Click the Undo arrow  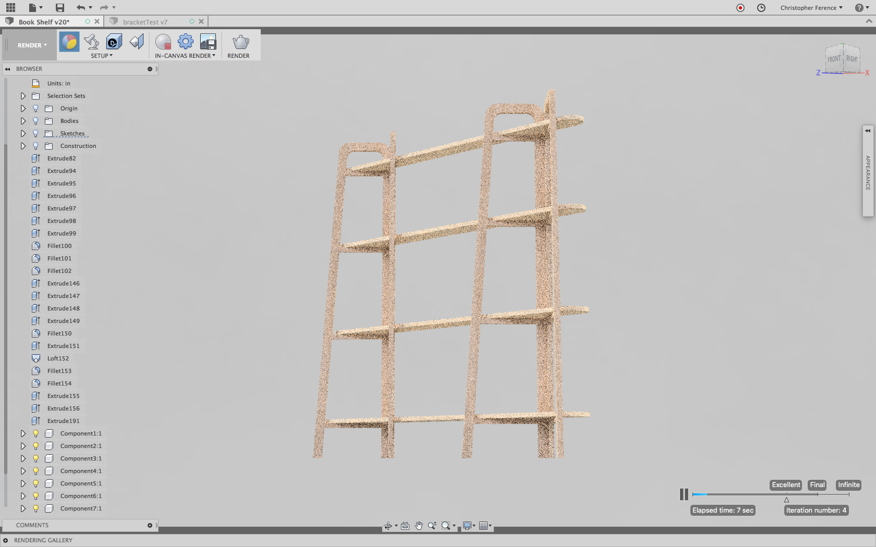[80, 7]
